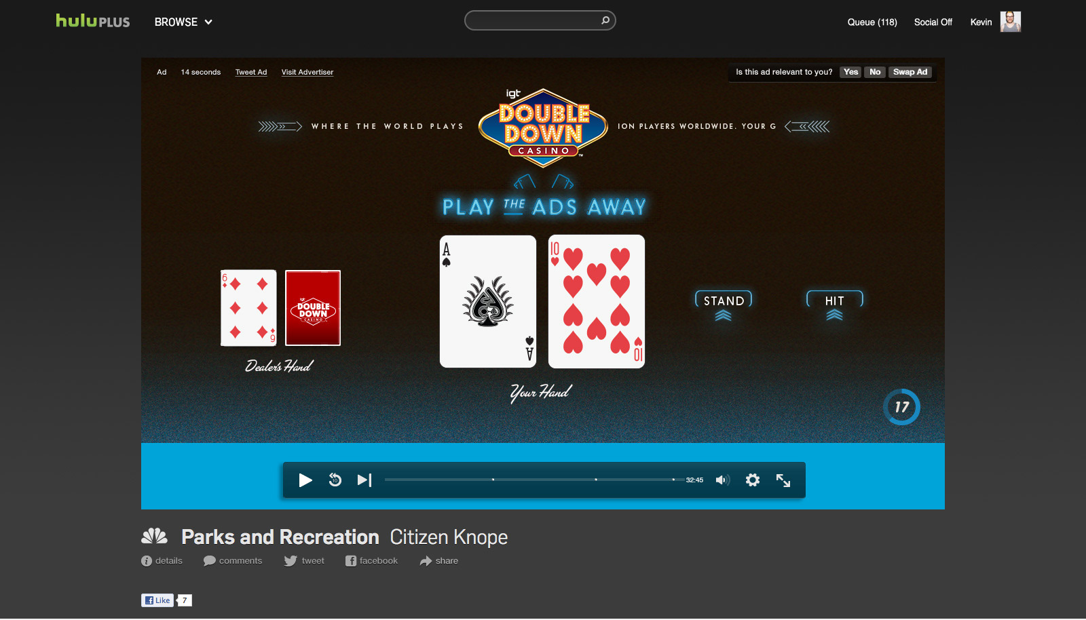Image resolution: width=1086 pixels, height=620 pixels.
Task: Open player settings gear
Action: (x=753, y=480)
